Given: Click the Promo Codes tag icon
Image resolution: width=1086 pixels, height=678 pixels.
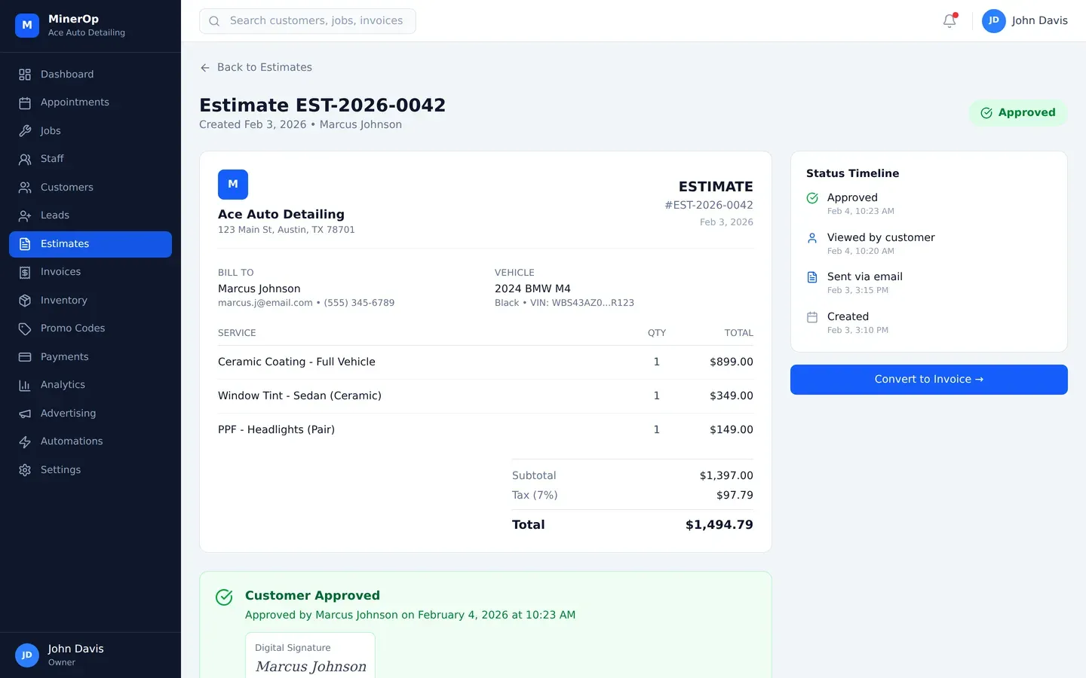Looking at the screenshot, I should pyautogui.click(x=25, y=328).
